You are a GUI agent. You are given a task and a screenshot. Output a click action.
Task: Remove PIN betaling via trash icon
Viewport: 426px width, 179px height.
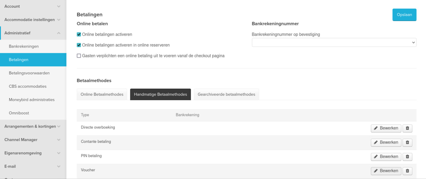(407, 157)
